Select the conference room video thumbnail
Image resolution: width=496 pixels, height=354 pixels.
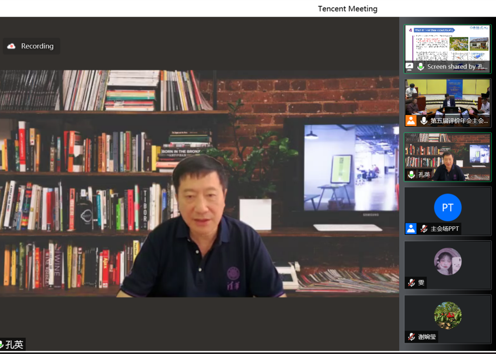pos(447,98)
